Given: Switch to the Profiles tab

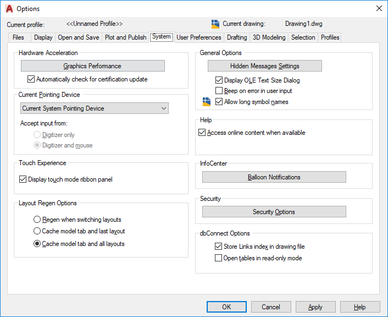Looking at the screenshot, I should pos(330,37).
